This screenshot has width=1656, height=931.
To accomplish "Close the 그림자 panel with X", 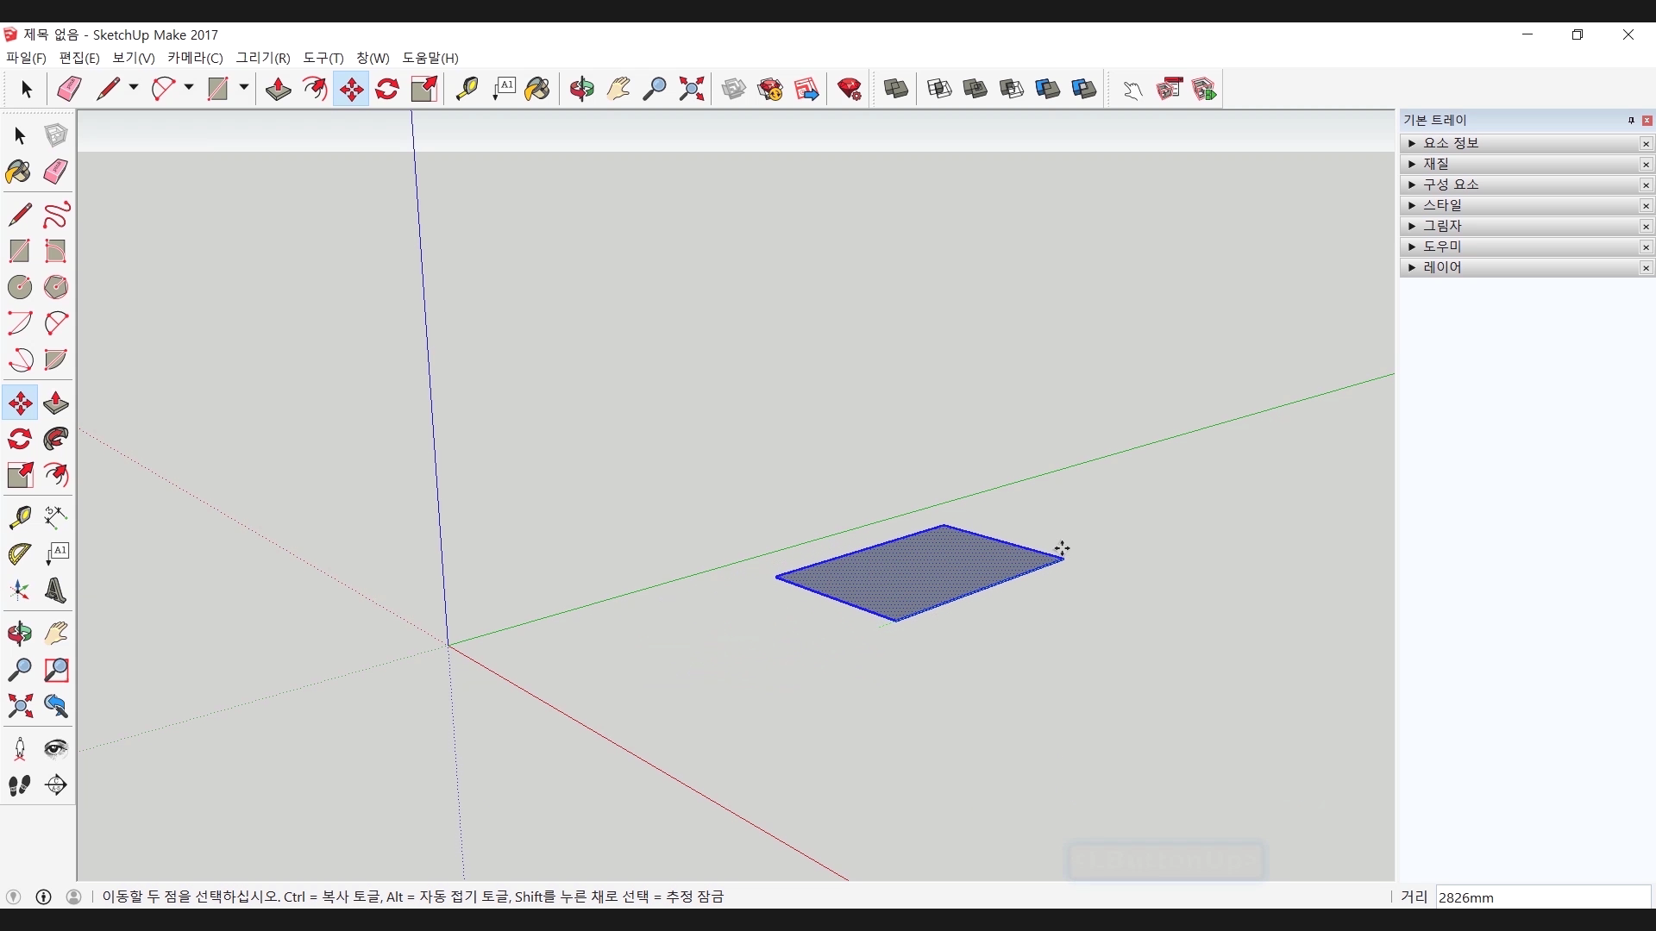I will tap(1646, 226).
